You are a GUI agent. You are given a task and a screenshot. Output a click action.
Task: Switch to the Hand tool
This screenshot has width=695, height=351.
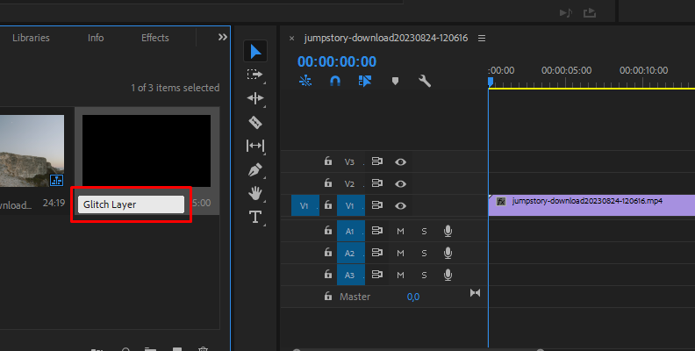click(255, 192)
